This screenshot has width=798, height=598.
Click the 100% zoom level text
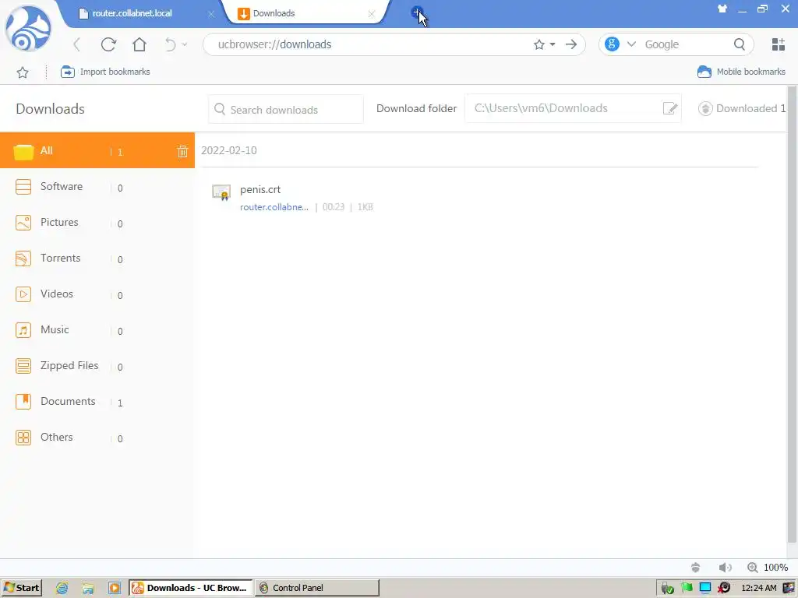[775, 568]
